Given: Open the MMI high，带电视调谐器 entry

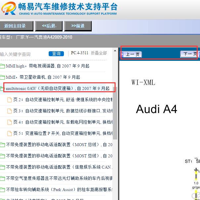Looking at the screenshot, I should 47,66.
